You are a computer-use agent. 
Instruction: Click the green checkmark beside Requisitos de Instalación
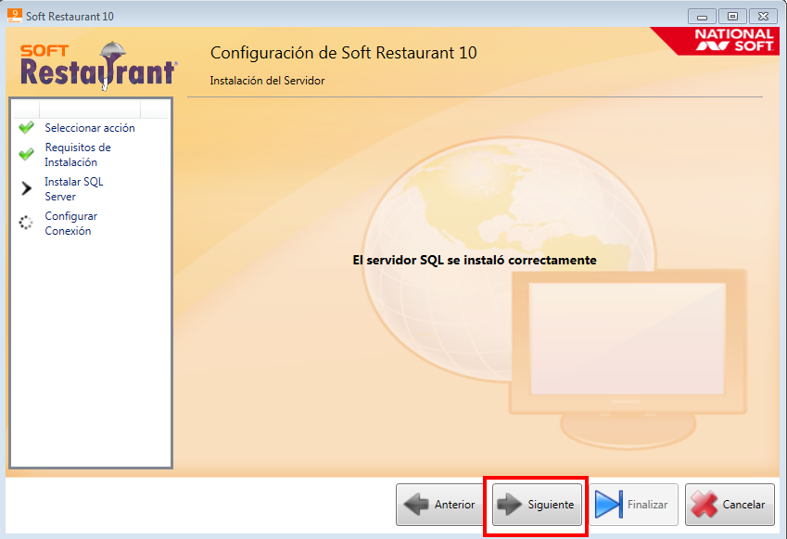26,154
